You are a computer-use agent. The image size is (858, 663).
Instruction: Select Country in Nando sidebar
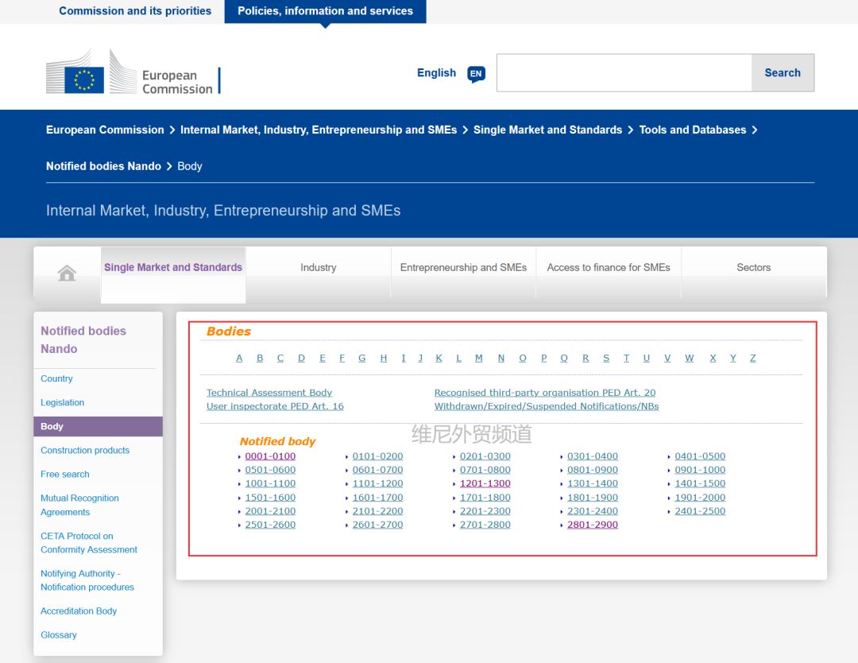[56, 378]
